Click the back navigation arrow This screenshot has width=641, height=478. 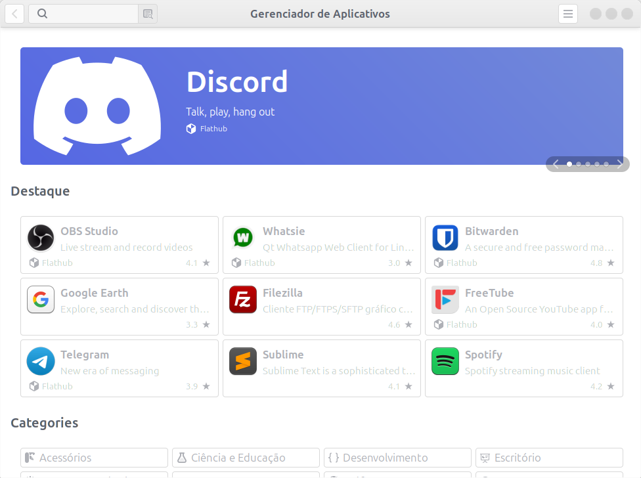tap(14, 14)
